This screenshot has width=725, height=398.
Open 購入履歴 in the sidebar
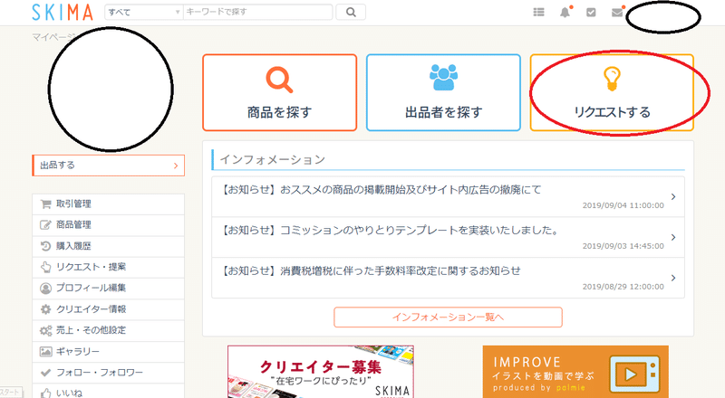coord(108,246)
